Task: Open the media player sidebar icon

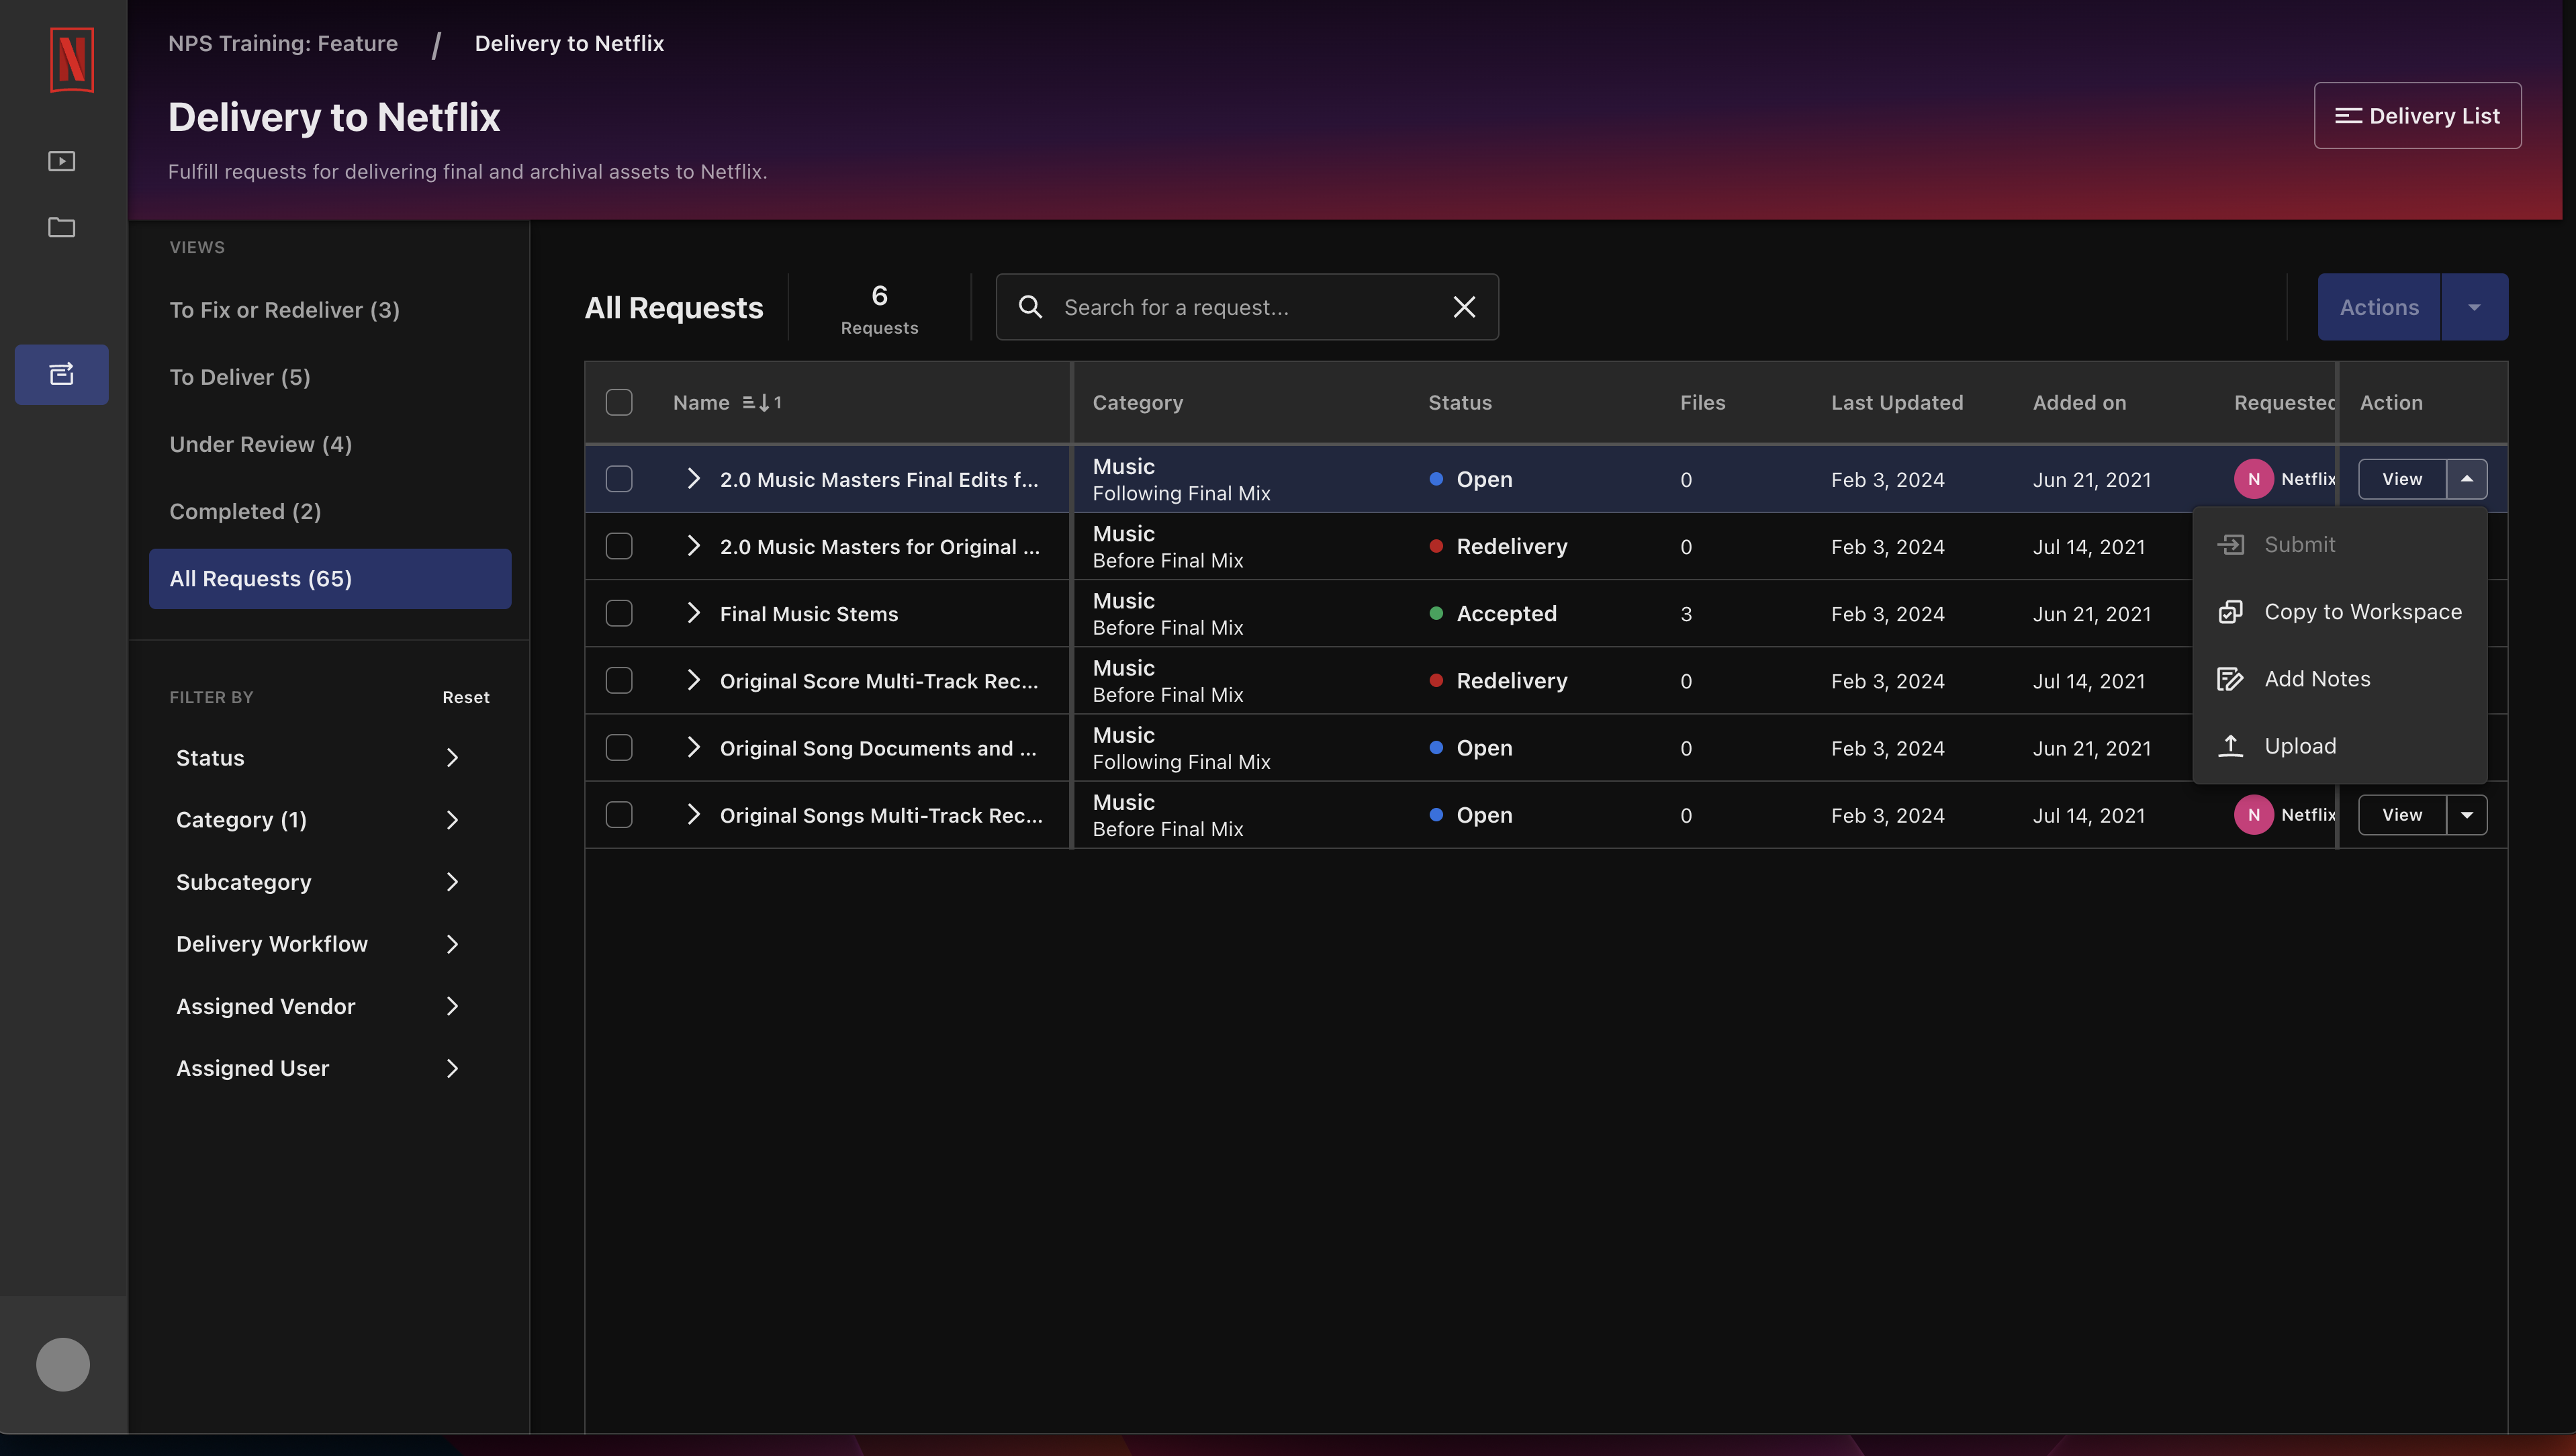Action: point(62,161)
